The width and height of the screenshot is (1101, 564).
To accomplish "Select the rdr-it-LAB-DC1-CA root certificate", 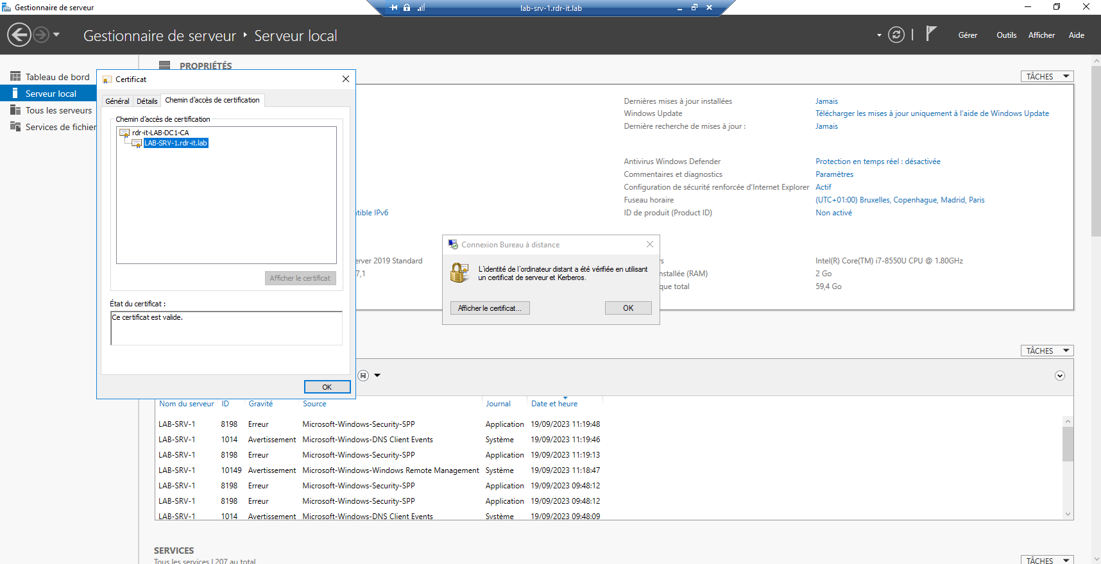I will [x=160, y=133].
